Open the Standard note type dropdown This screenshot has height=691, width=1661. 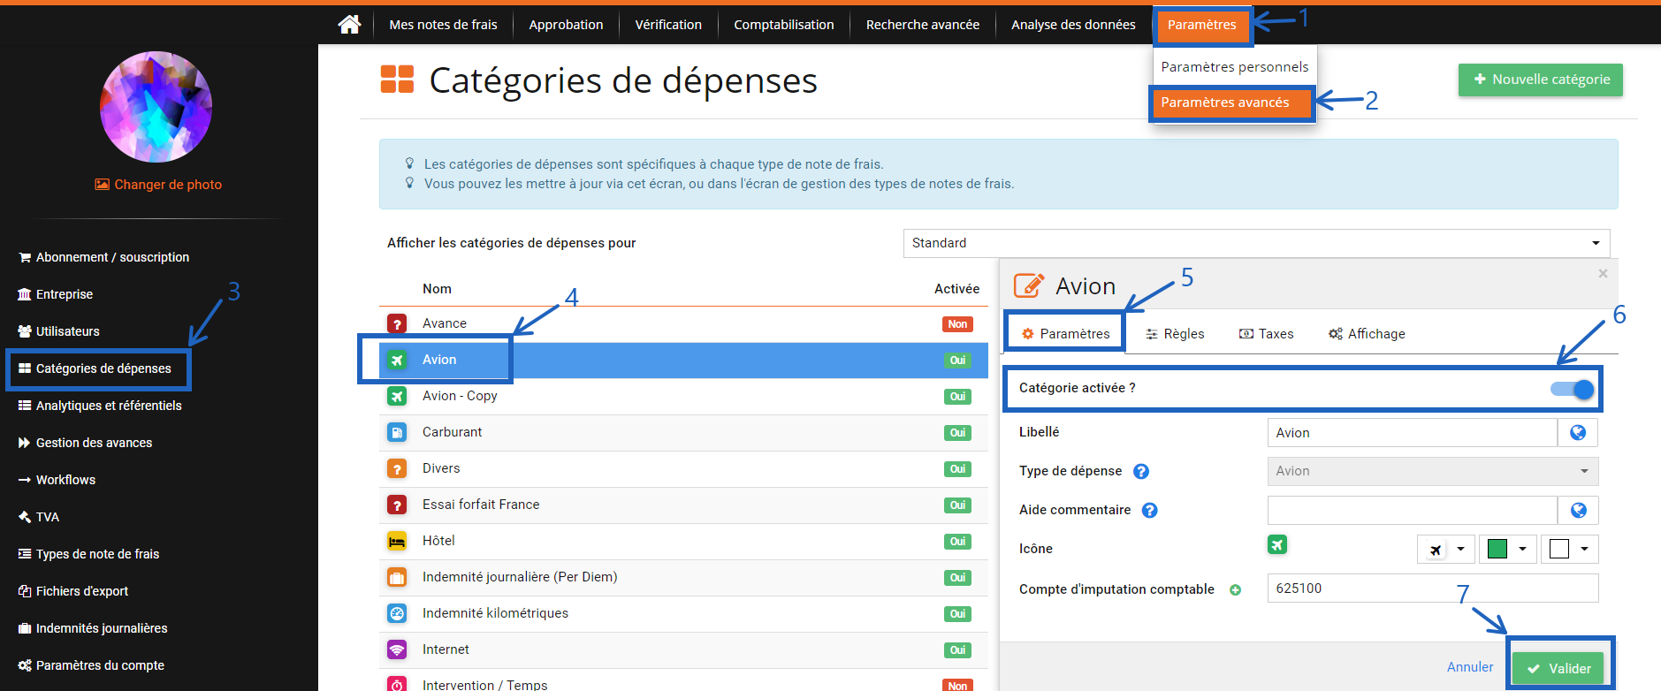[1256, 243]
